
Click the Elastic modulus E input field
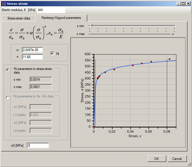click(x=51, y=10)
